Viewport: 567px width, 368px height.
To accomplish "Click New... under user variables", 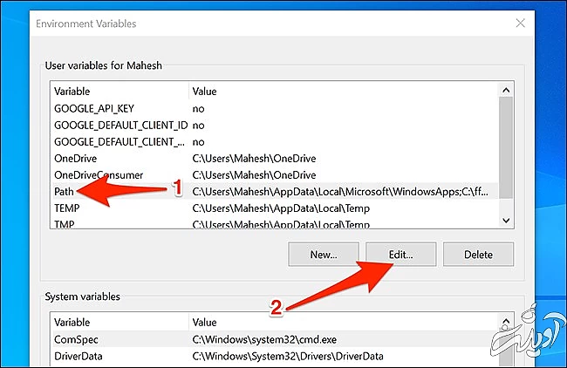I will coord(323,255).
